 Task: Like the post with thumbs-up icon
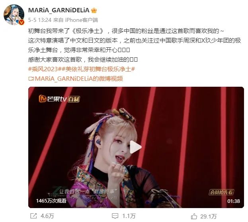coord(194,216)
